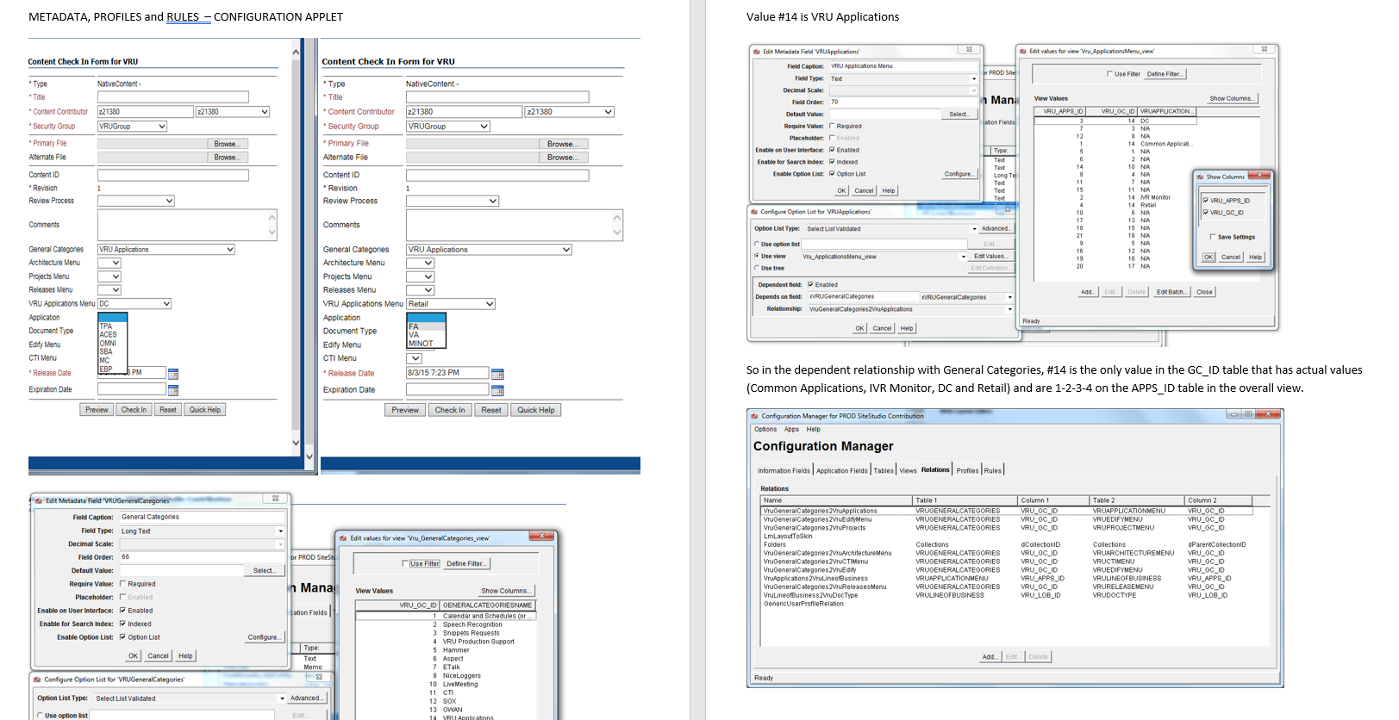Select 'Speech Recognition' in the General Categories view values
The image size is (1399, 720).
(x=446, y=624)
